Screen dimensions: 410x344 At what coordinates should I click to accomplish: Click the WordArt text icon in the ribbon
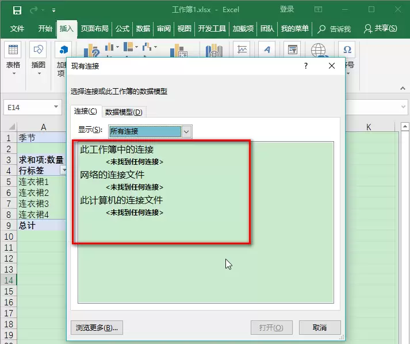coord(267,50)
